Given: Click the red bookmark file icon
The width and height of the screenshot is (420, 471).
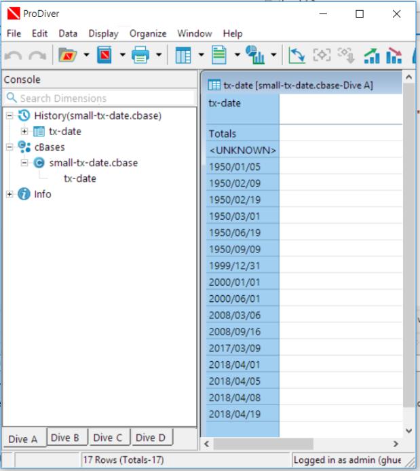Looking at the screenshot, I should click(x=104, y=55).
